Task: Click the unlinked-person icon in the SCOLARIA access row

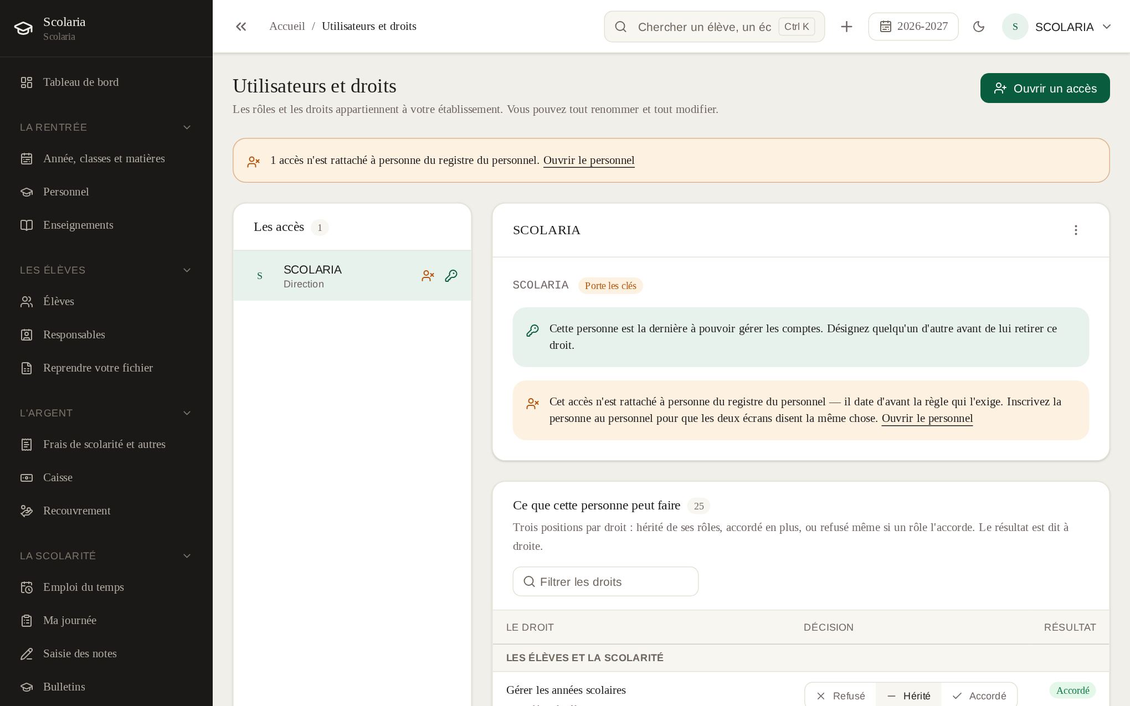Action: [428, 276]
